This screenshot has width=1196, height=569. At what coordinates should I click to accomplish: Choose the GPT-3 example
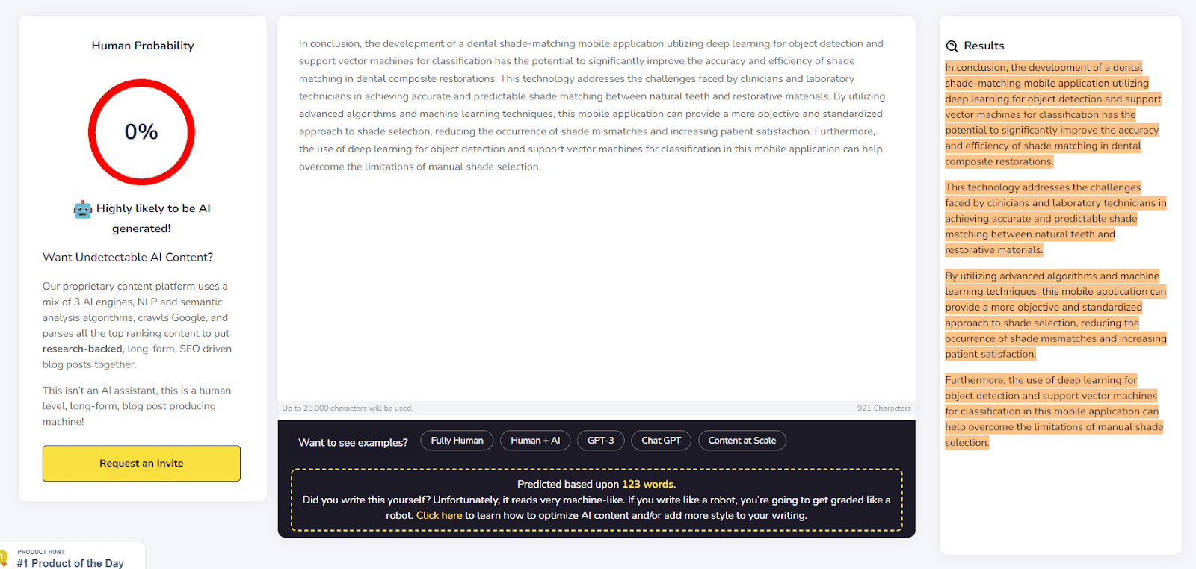point(600,441)
